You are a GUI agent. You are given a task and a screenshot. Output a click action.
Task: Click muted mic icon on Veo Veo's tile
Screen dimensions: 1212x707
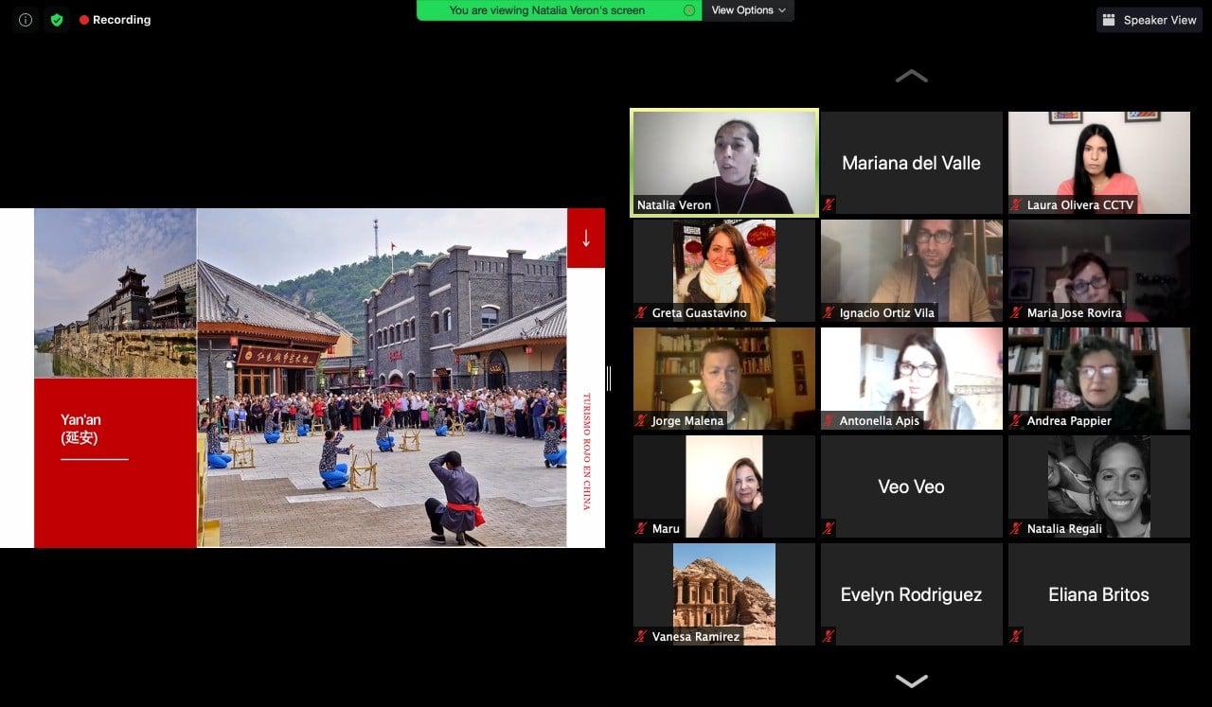(829, 529)
